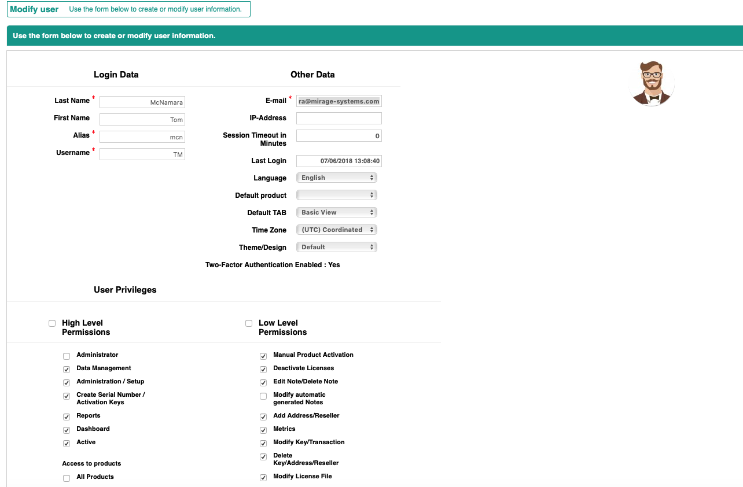
Task: Click into the IP-Address field
Action: [x=339, y=119]
